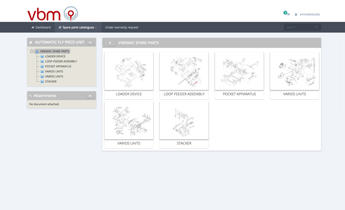Click the image icon beside tree POCKET APPARATUS
This screenshot has height=210, width=345.
[42, 67]
